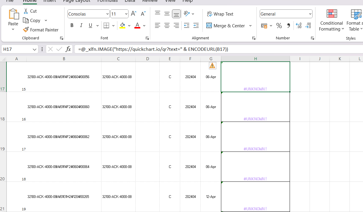Open font name dropdown Consolas
Viewport: 363px width, 212px height.
[x=107, y=14]
